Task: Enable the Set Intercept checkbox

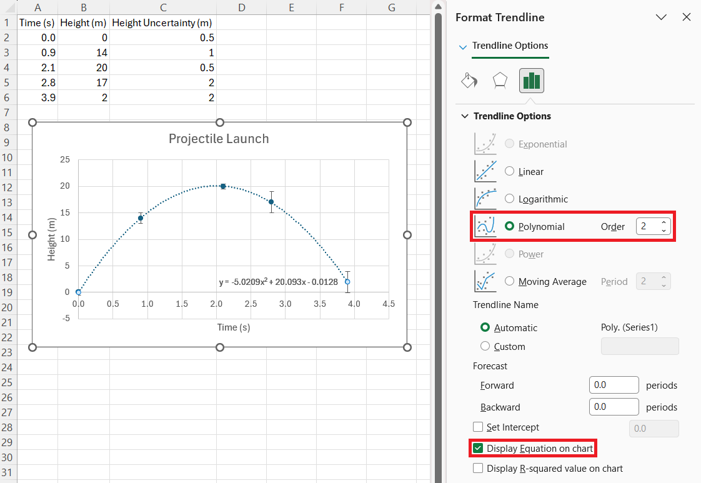Action: click(478, 427)
